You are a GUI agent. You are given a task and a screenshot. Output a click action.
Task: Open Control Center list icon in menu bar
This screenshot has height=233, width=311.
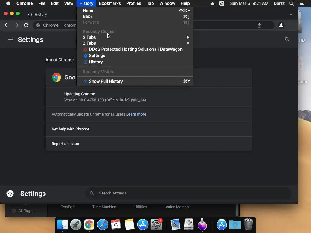click(x=301, y=3)
